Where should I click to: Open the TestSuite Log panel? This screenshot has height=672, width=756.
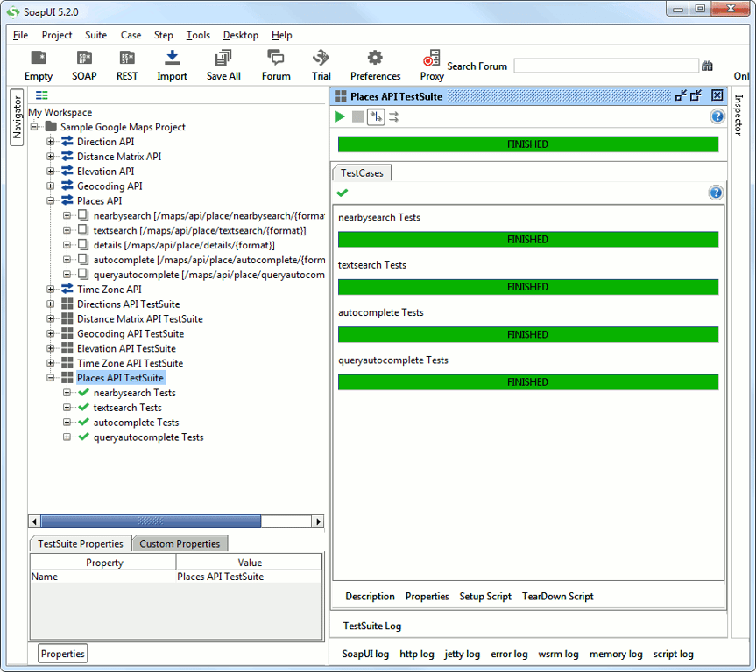(x=371, y=626)
